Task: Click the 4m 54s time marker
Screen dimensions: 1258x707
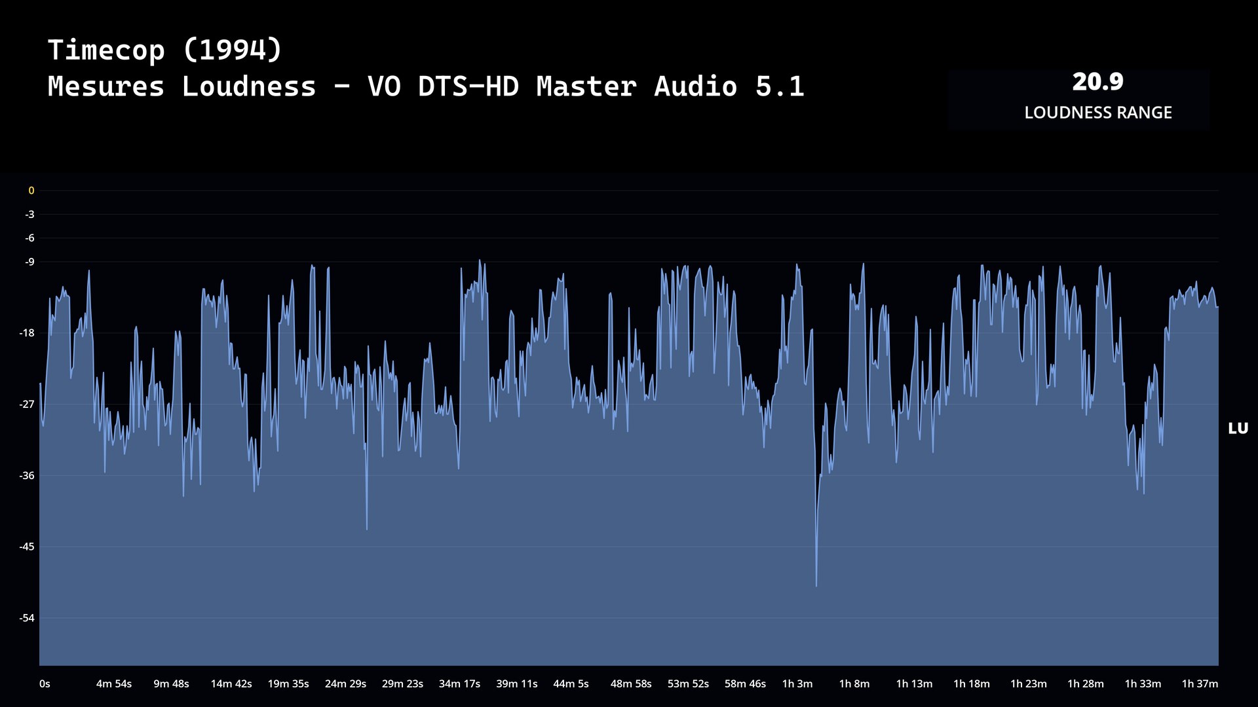Action: tap(114, 683)
